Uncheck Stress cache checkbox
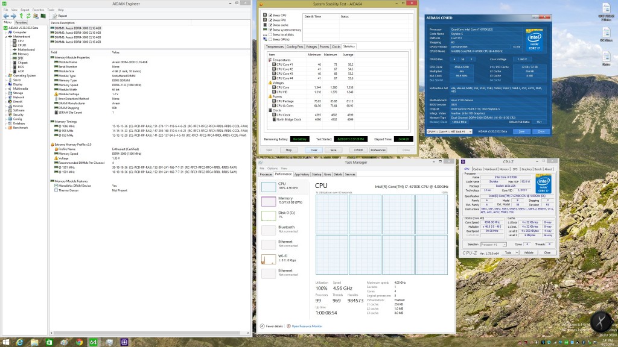618x347 pixels. click(270, 25)
